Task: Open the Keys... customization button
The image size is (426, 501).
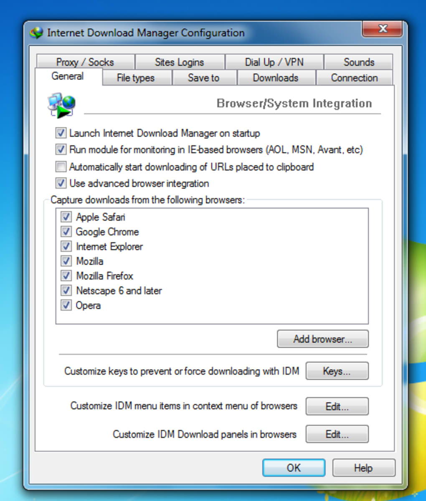Action: tap(337, 371)
